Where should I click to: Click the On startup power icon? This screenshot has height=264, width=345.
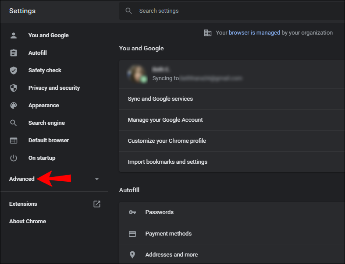[14, 158]
